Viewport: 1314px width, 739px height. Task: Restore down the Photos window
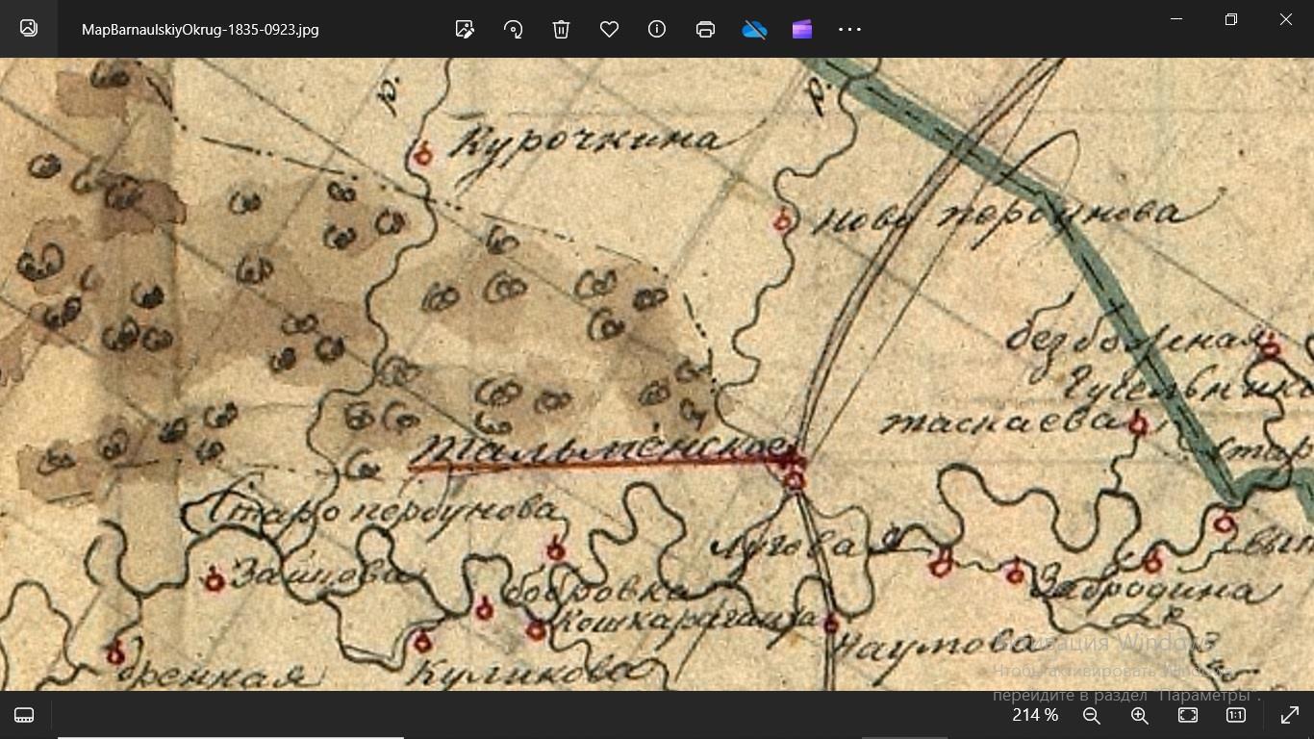[1231, 19]
